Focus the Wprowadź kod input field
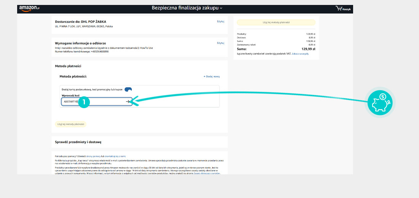The height and width of the screenshot is (198, 419). tap(97, 102)
